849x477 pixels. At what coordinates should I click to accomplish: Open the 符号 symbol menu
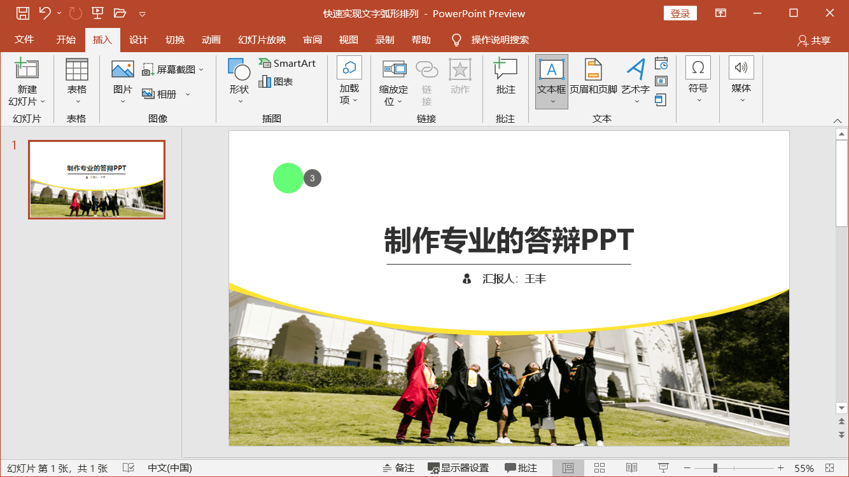click(698, 80)
